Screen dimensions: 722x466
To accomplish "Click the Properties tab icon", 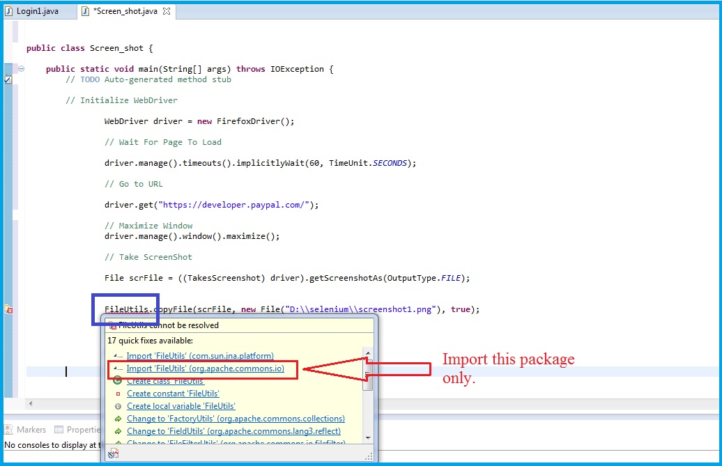I will 59,430.
